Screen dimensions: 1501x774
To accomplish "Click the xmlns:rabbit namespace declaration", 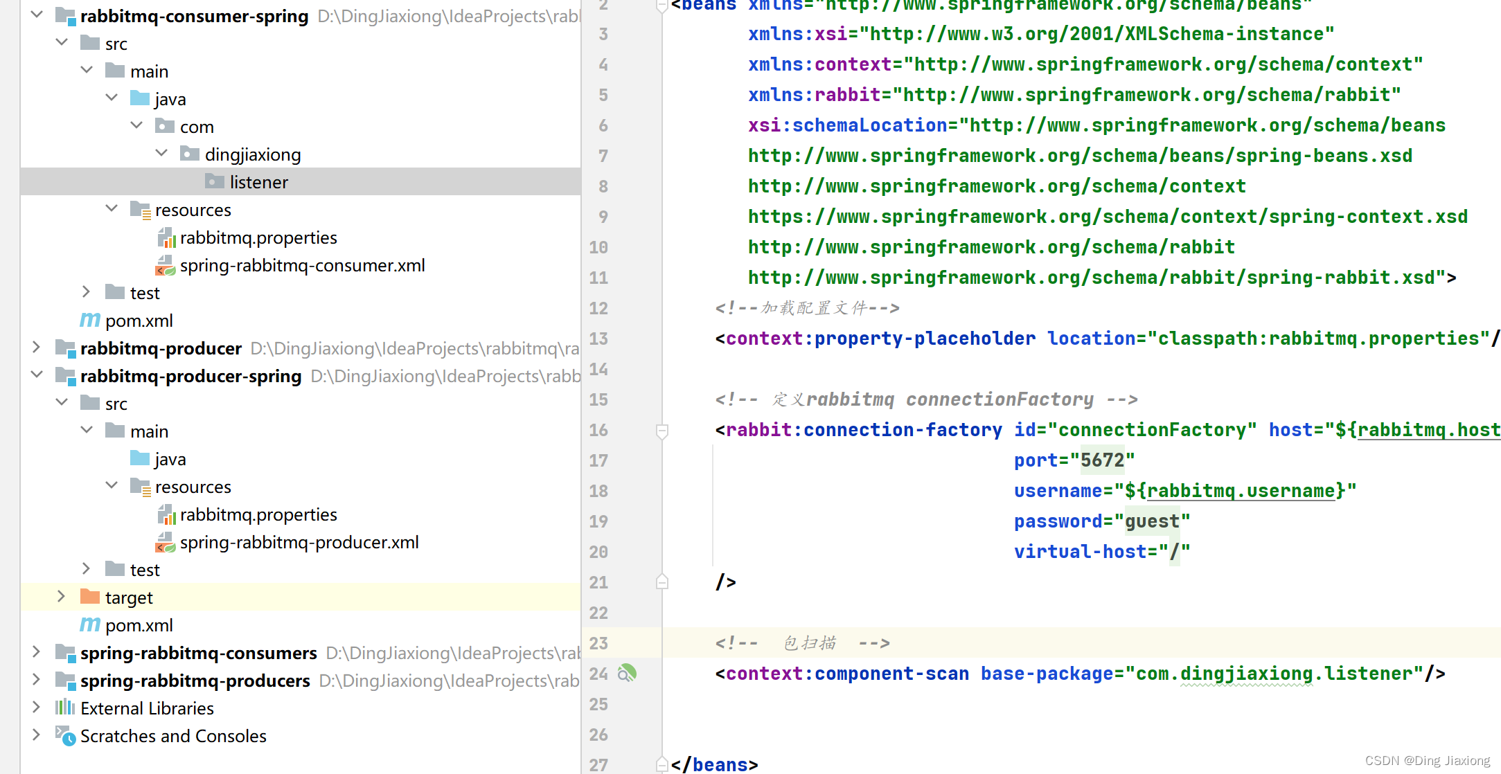I will 1074,95.
